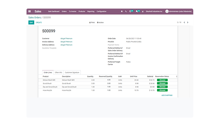This screenshot has height=134, width=220.
Task: Click the $ 82.72 subtotal cell
Action: point(152,80)
